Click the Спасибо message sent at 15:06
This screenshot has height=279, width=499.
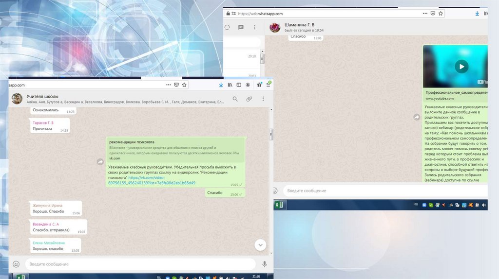tap(225, 192)
